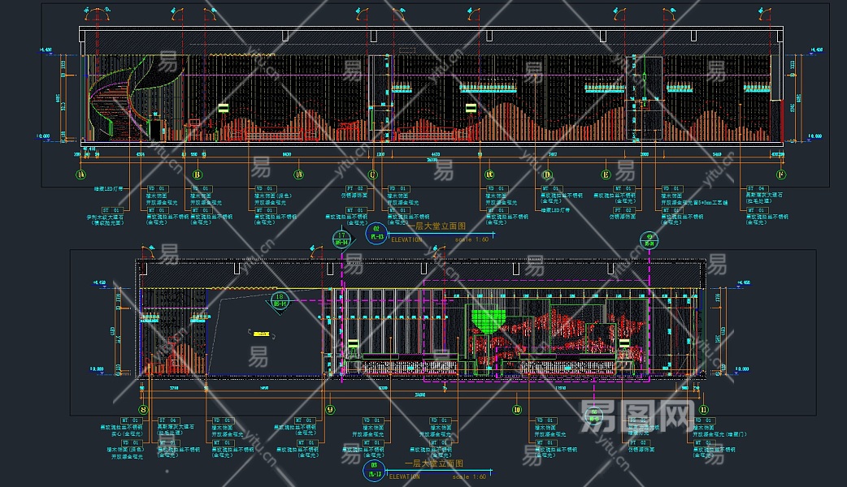Click 莫斯塔灰大理石 note near grid F
The width and height of the screenshot is (847, 487).
(764, 195)
